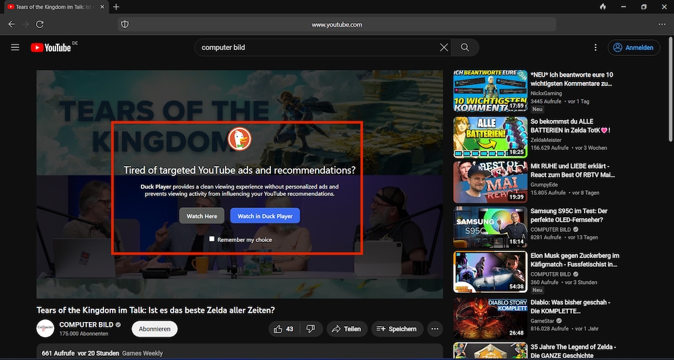Subscribe via the Abonnieren button
Screen dimensions: 674x360
(155, 329)
